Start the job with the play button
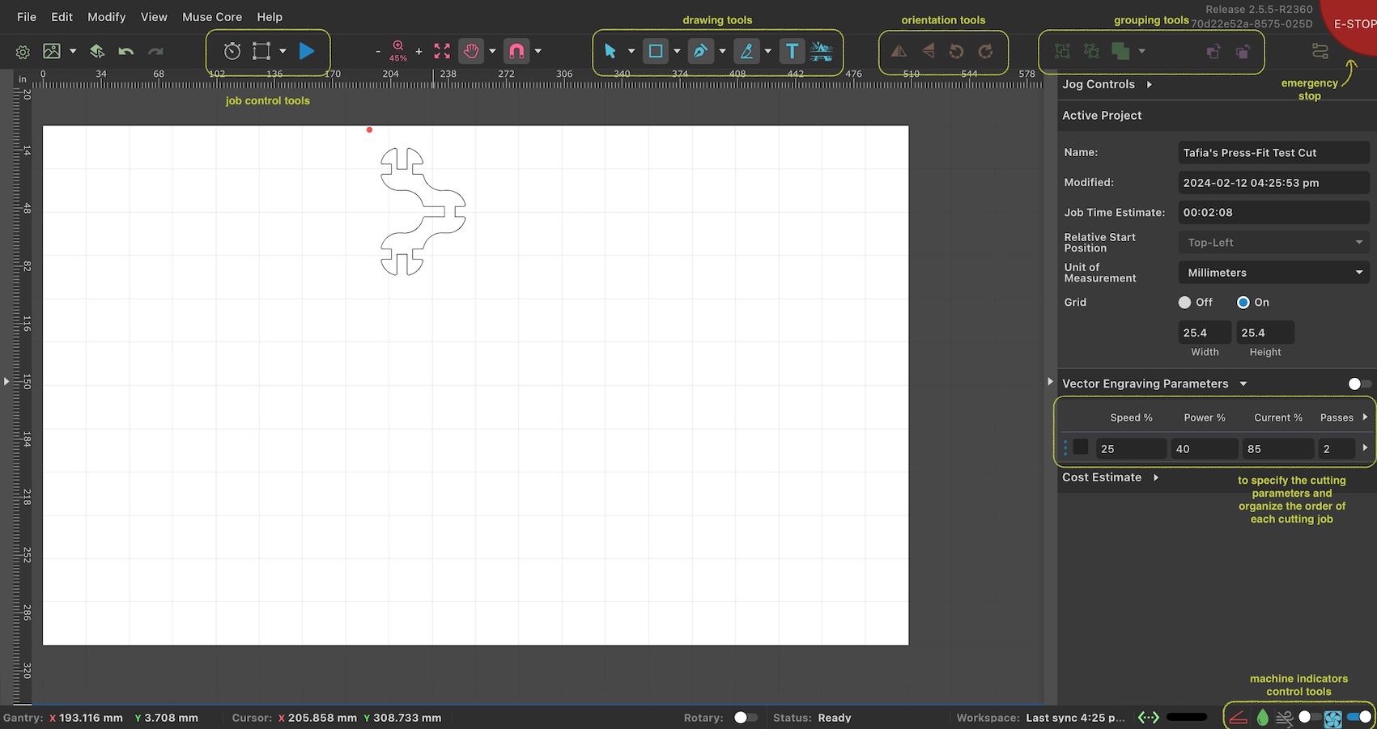1377x729 pixels. click(x=307, y=51)
